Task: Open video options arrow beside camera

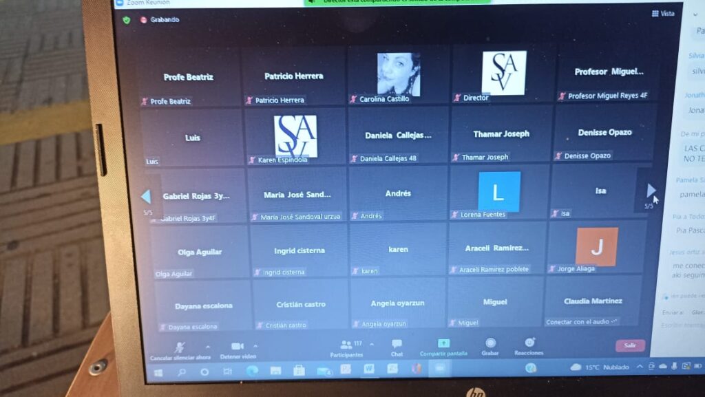Action: click(x=255, y=346)
